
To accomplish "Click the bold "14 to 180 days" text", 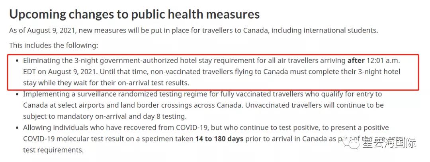I will coord(219,139).
